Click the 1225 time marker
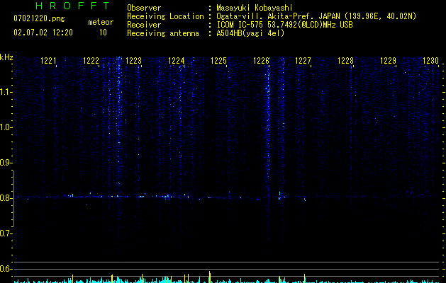Screen dimensions: 446x283 coord(218,61)
